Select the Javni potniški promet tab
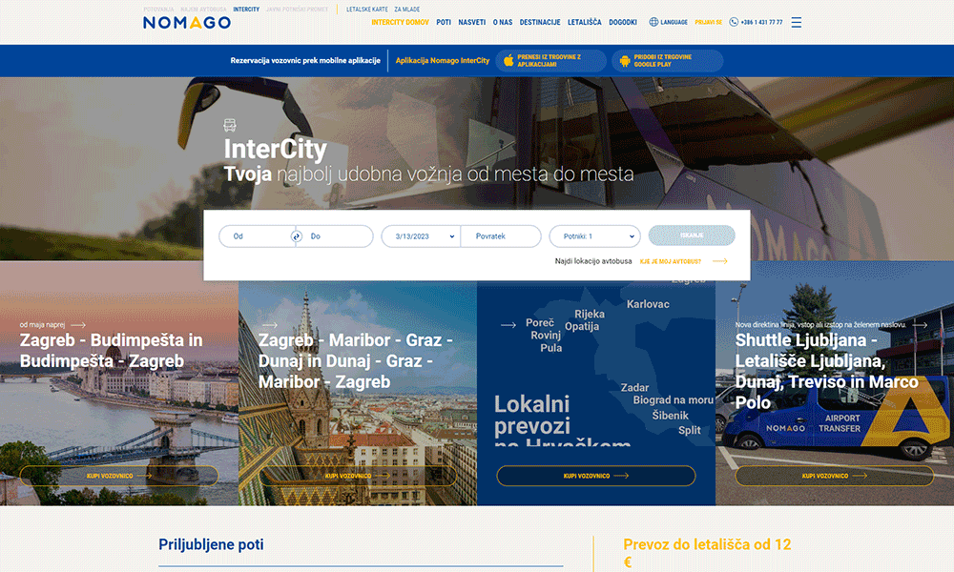This screenshot has height=572, width=954. [x=297, y=10]
